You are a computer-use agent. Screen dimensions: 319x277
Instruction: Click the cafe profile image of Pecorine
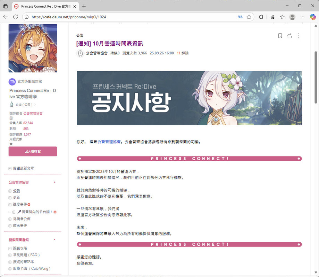point(33,48)
